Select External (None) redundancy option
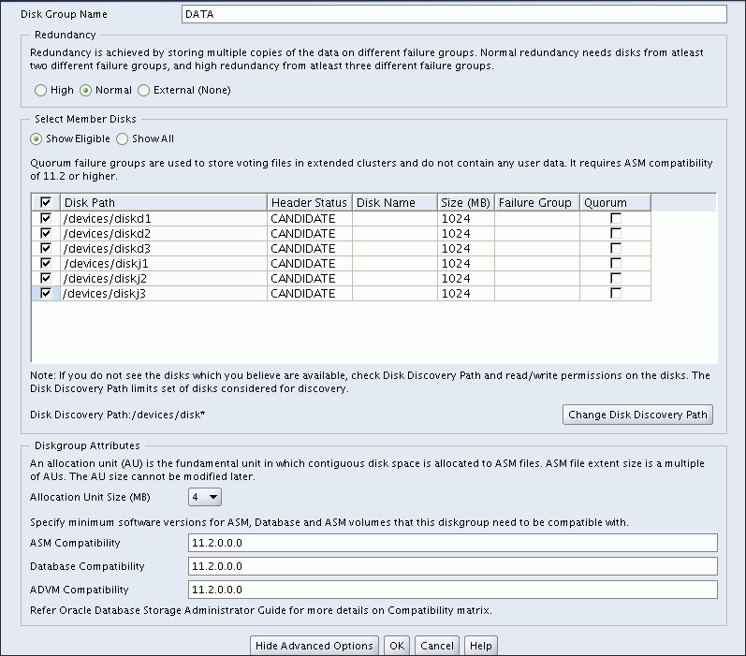Screen dimensions: 746x656 (x=144, y=90)
